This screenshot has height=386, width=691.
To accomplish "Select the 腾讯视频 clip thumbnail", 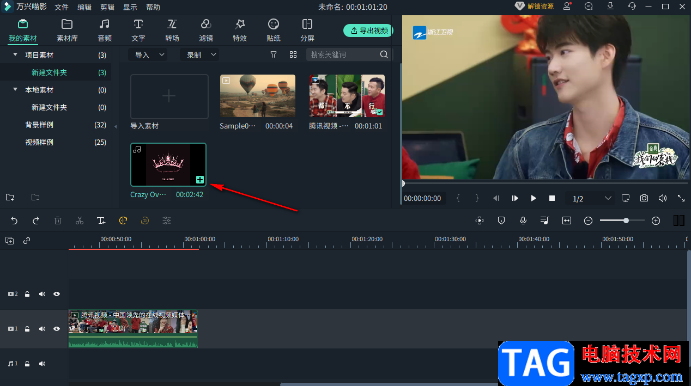I will pyautogui.click(x=347, y=96).
